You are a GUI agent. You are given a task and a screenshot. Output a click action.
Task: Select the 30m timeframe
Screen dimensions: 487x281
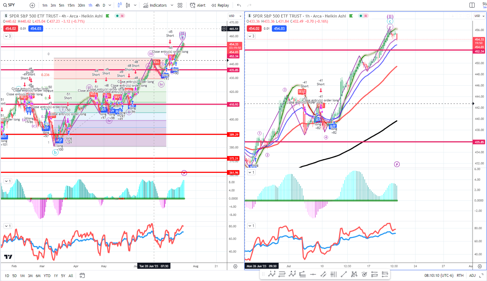[81, 5]
